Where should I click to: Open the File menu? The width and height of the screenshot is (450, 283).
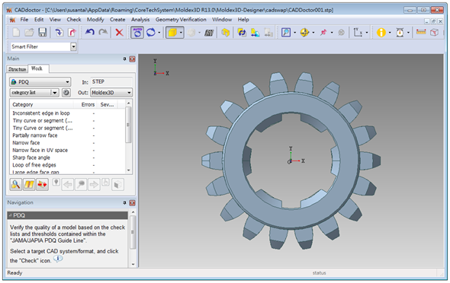tap(24, 20)
